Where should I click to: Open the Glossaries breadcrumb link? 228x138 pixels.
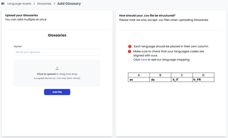[44, 4]
